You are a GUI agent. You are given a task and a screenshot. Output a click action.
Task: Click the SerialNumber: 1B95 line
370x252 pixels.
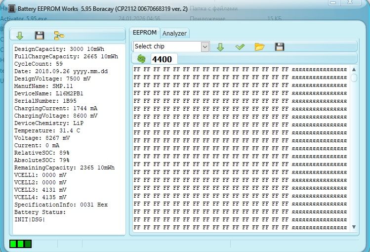coord(45,101)
